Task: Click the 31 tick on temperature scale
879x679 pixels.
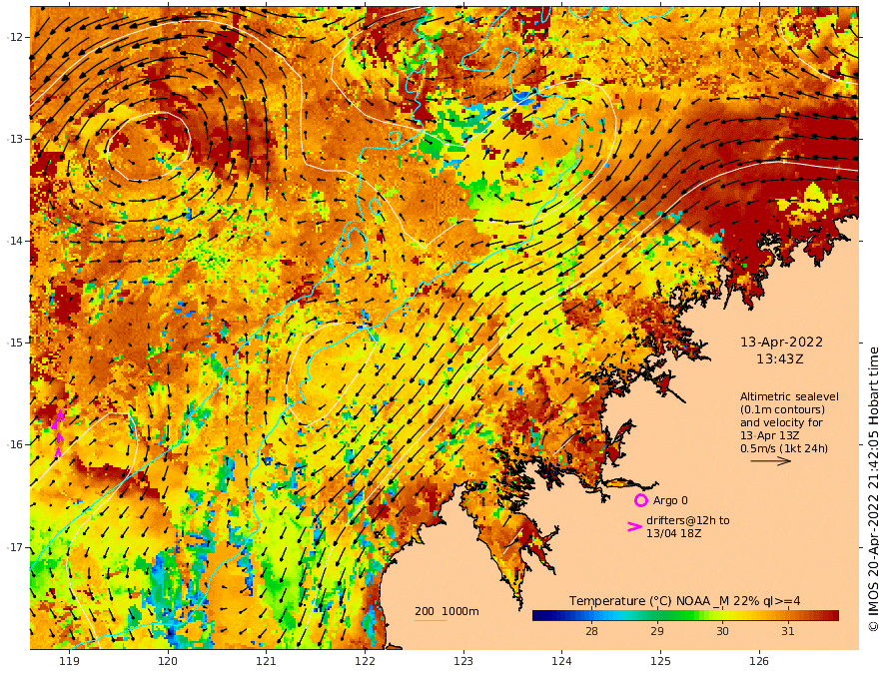Action: [788, 631]
